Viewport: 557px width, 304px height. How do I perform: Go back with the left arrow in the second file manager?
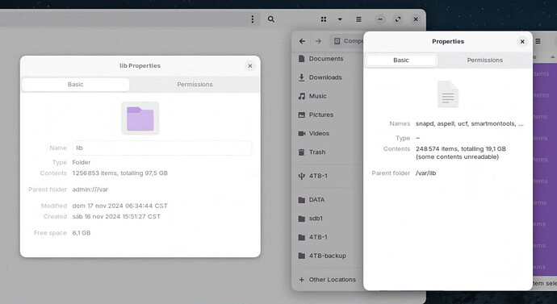(x=302, y=41)
